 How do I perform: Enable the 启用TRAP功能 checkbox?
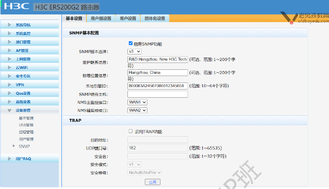[130, 131]
